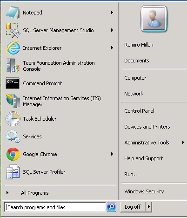Launch the Google Chrome icon
Image resolution: width=187 pixels, height=218 pixels.
coord(13,154)
